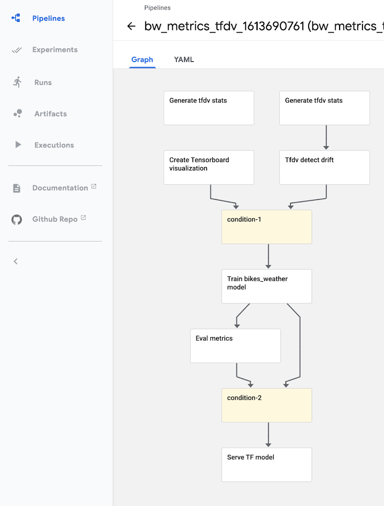The height and width of the screenshot is (506, 384).
Task: Click the Executions play icon
Action: tap(18, 145)
